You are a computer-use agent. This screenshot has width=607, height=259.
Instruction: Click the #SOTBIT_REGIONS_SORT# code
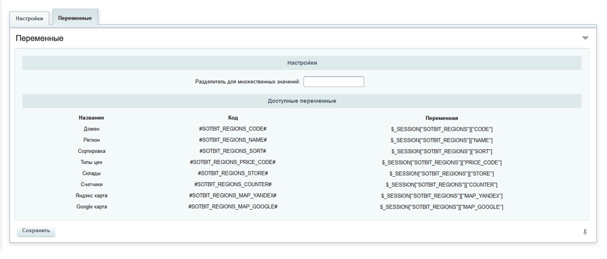[233, 151]
